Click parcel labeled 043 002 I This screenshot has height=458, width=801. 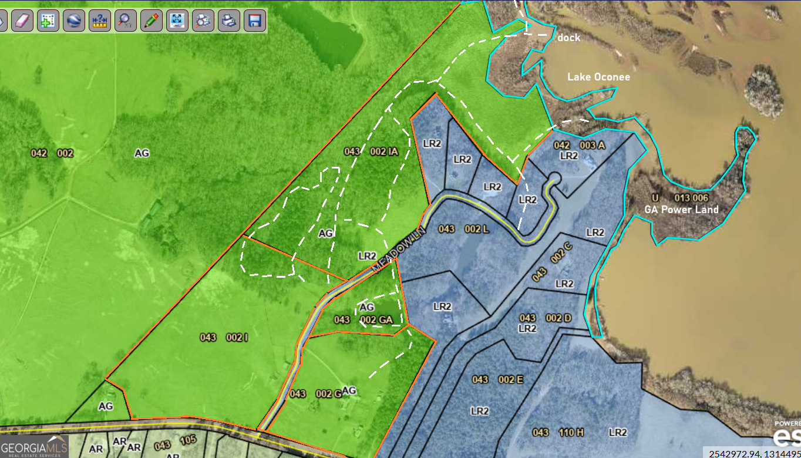coord(224,338)
